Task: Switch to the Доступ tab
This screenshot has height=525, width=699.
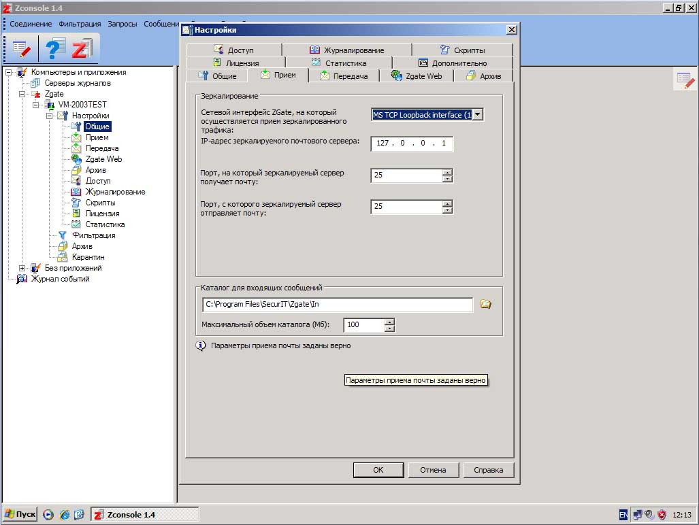Action: 235,50
